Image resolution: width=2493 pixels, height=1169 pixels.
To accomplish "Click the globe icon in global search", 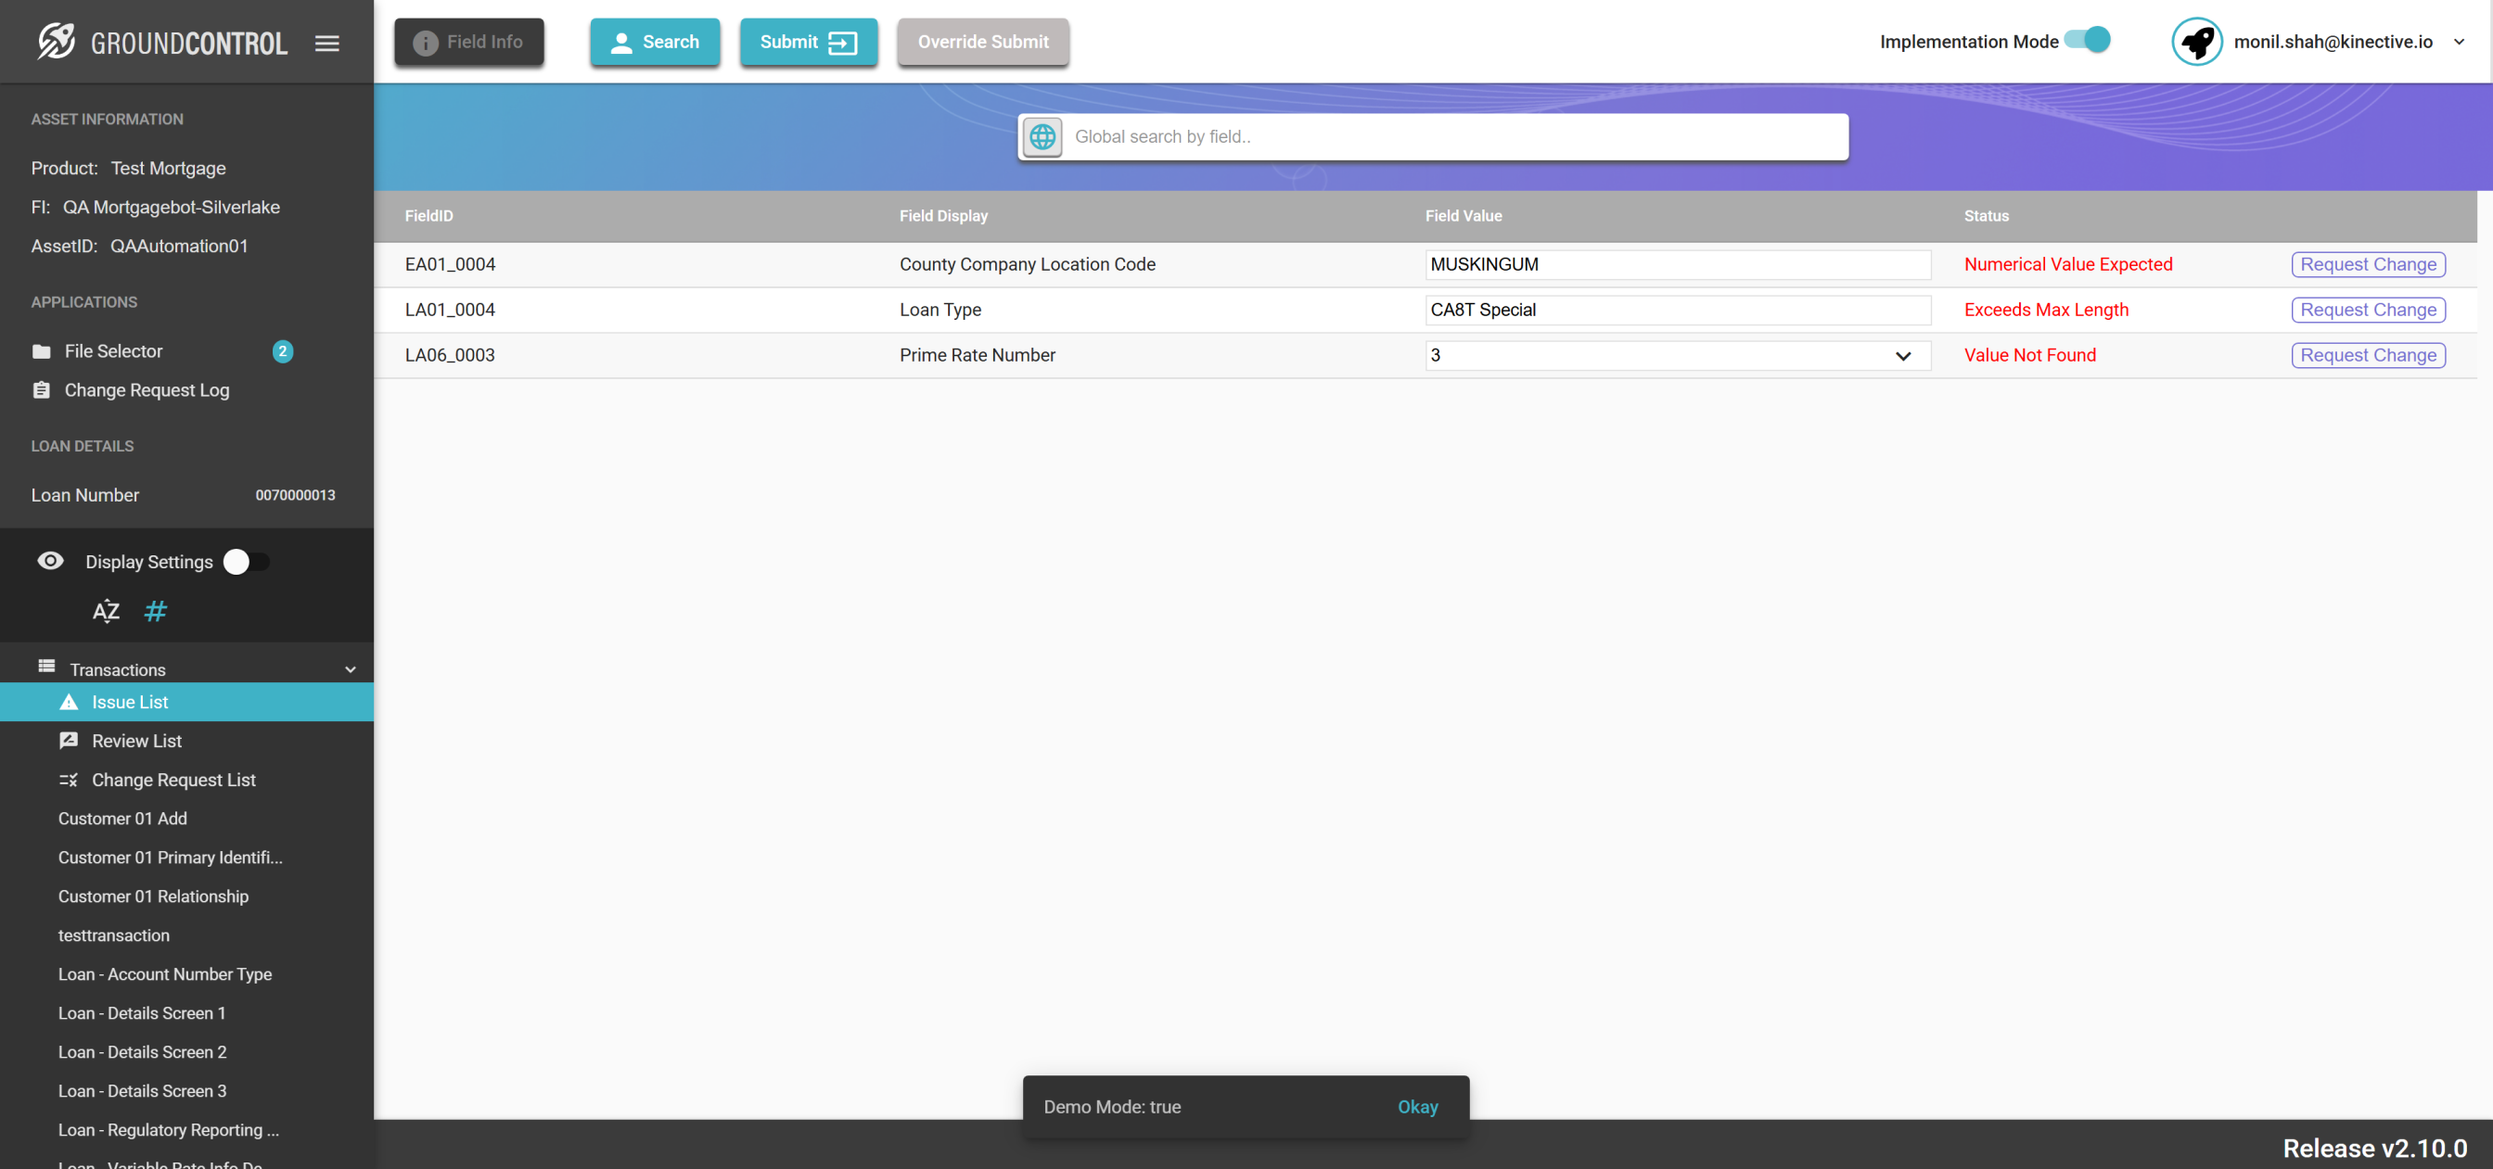I will (1042, 136).
